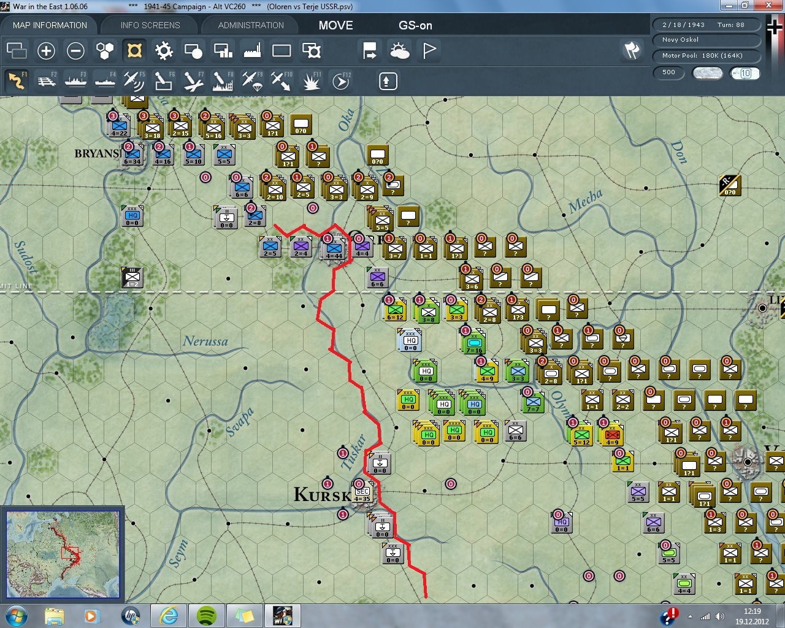Select the blue 4=22 unit near Bryansk
The width and height of the screenshot is (785, 628).
[120, 128]
